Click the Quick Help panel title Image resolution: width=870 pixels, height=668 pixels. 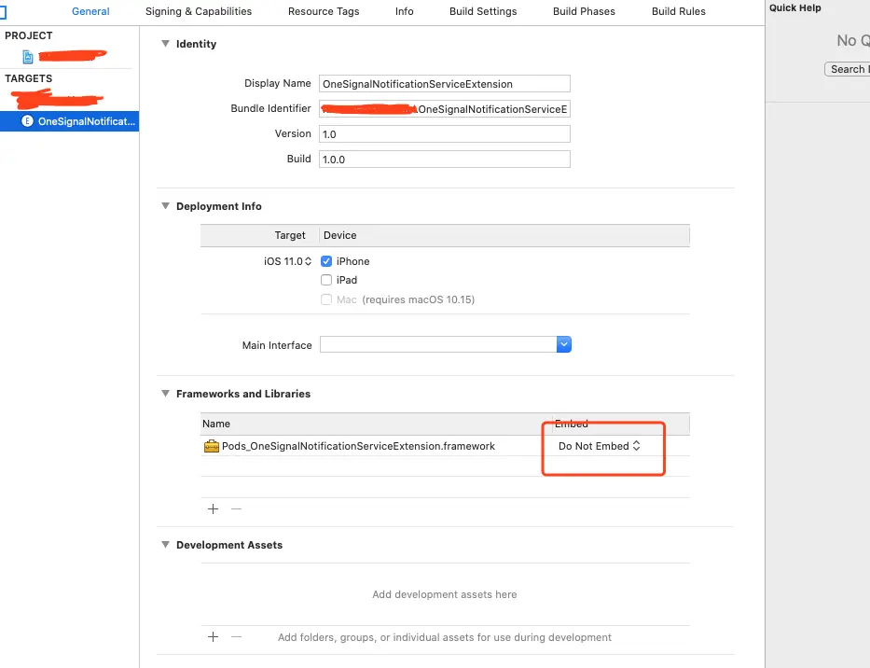coord(794,7)
